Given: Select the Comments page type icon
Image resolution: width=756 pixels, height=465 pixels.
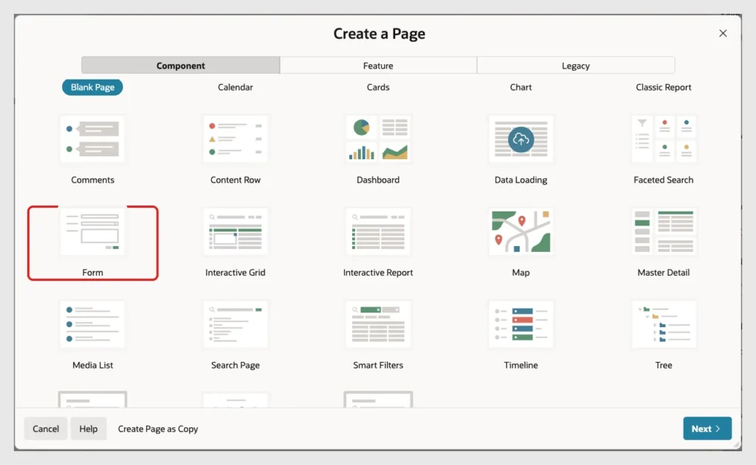Looking at the screenshot, I should (x=92, y=139).
